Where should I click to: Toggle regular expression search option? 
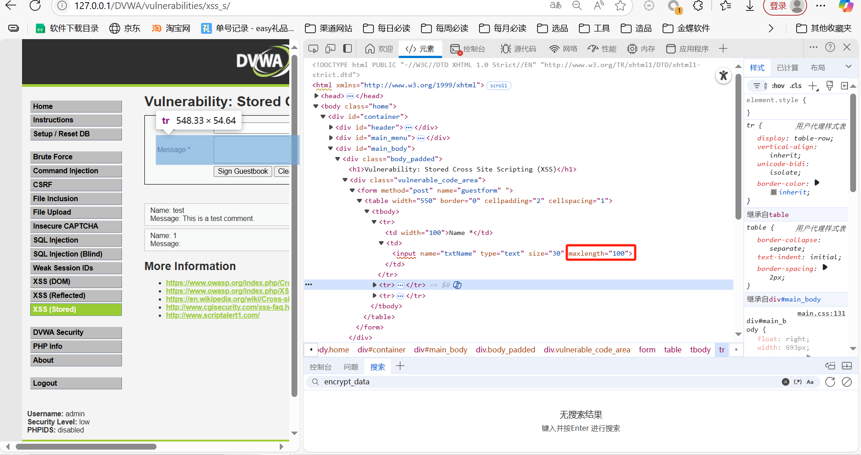tap(798, 382)
